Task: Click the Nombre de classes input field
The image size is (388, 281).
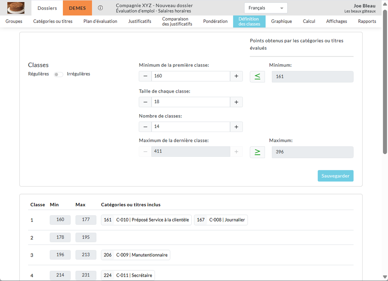Action: coord(191,127)
